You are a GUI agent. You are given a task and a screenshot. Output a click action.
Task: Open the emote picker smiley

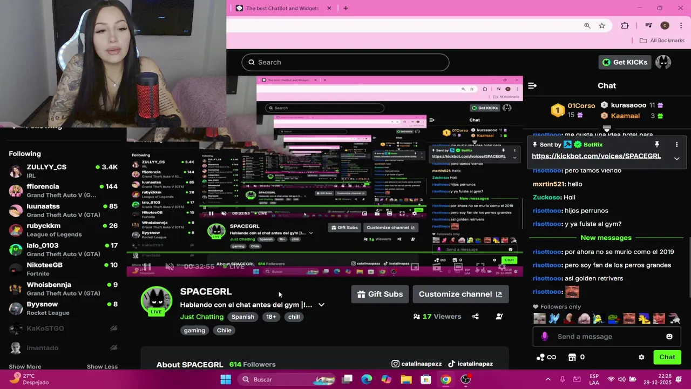tap(669, 337)
